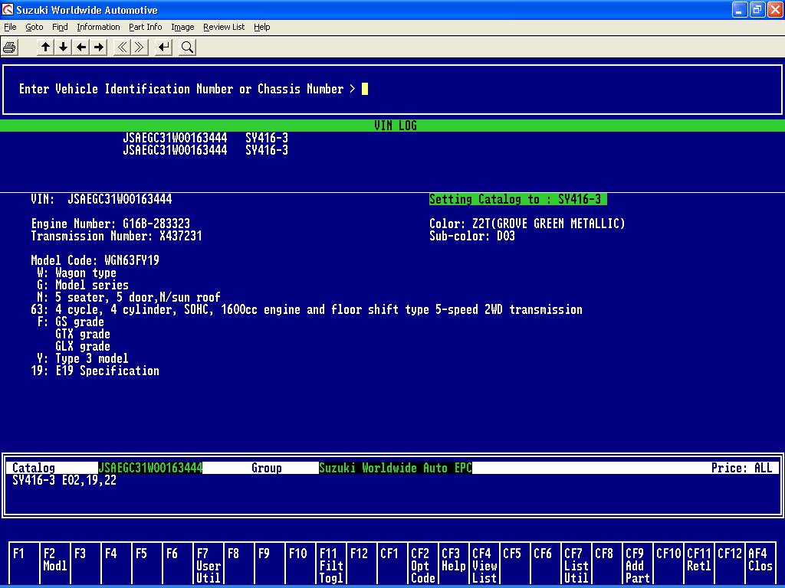Open the Part Info menu
Screen dimensions: 785x588
click(145, 27)
